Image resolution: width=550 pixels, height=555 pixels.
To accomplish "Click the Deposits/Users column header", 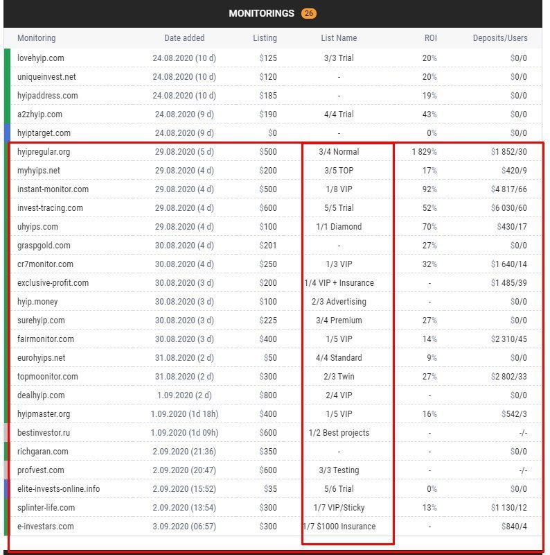I will (500, 38).
